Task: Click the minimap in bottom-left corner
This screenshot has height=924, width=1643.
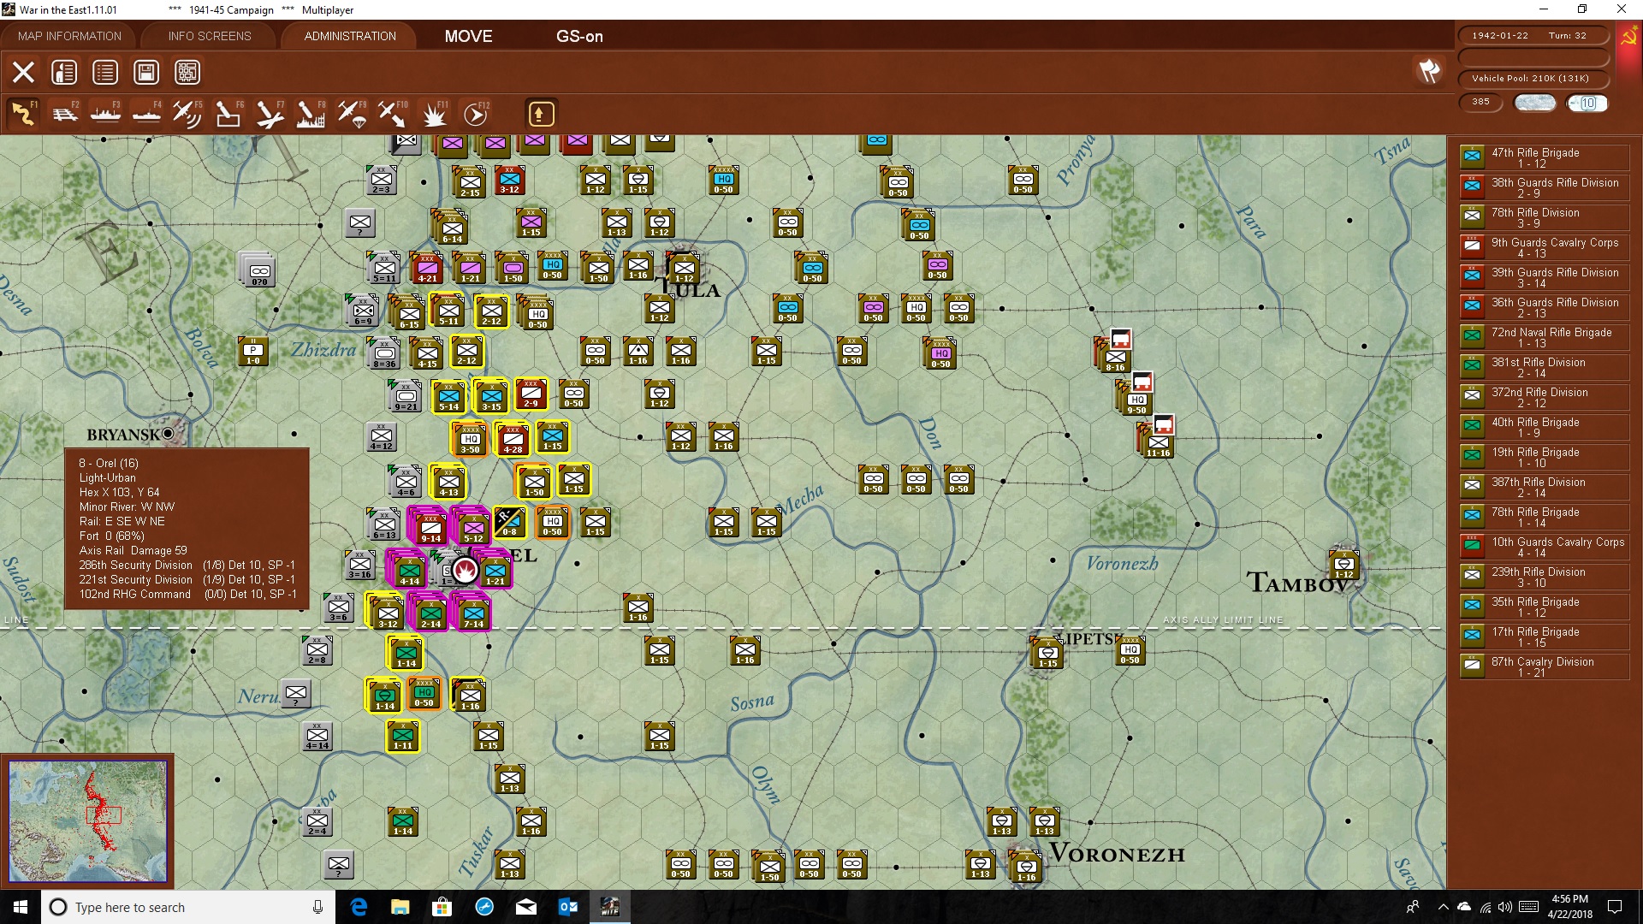Action: pos(88,821)
